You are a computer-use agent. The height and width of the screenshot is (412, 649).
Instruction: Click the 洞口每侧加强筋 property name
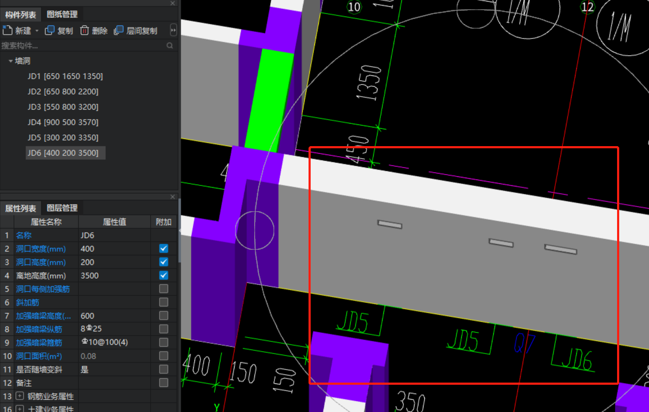[43, 289]
